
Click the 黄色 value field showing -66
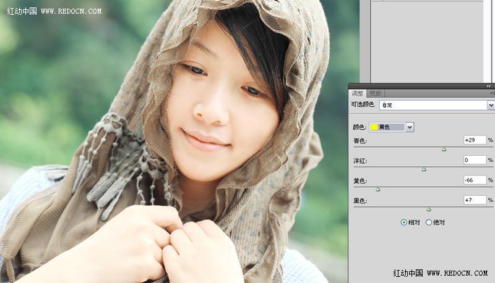[475, 180]
